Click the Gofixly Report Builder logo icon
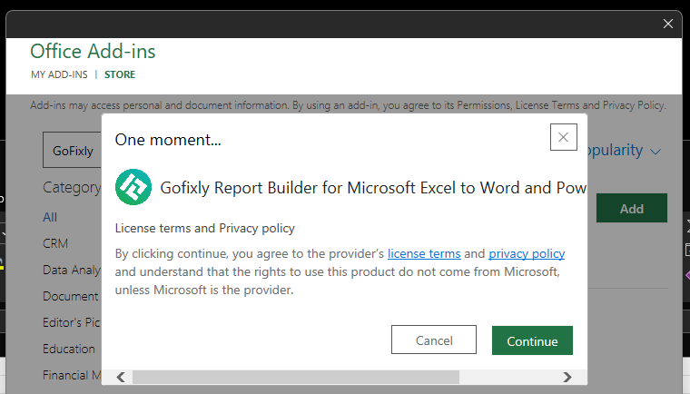The image size is (690, 394). click(x=133, y=187)
